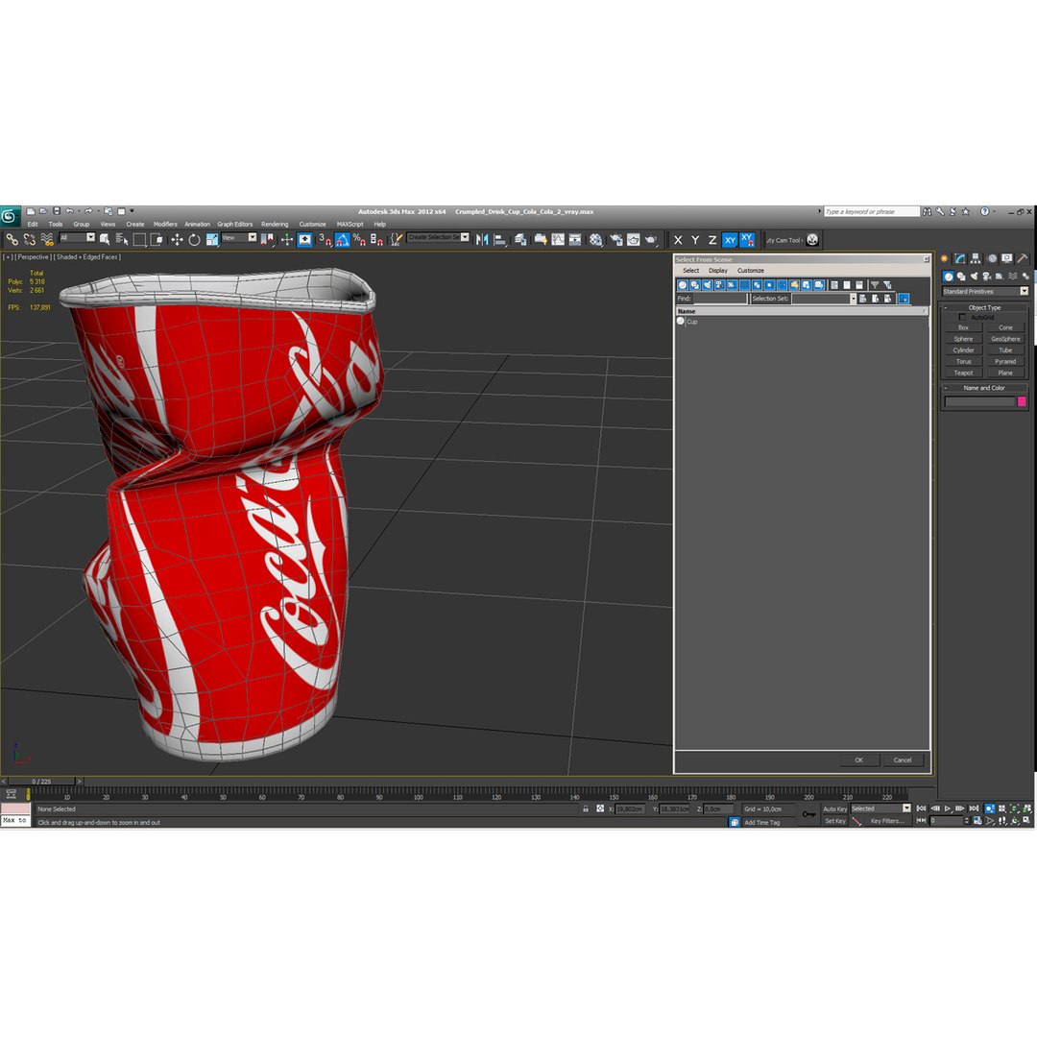Toggle Auto Key mode

(834, 808)
